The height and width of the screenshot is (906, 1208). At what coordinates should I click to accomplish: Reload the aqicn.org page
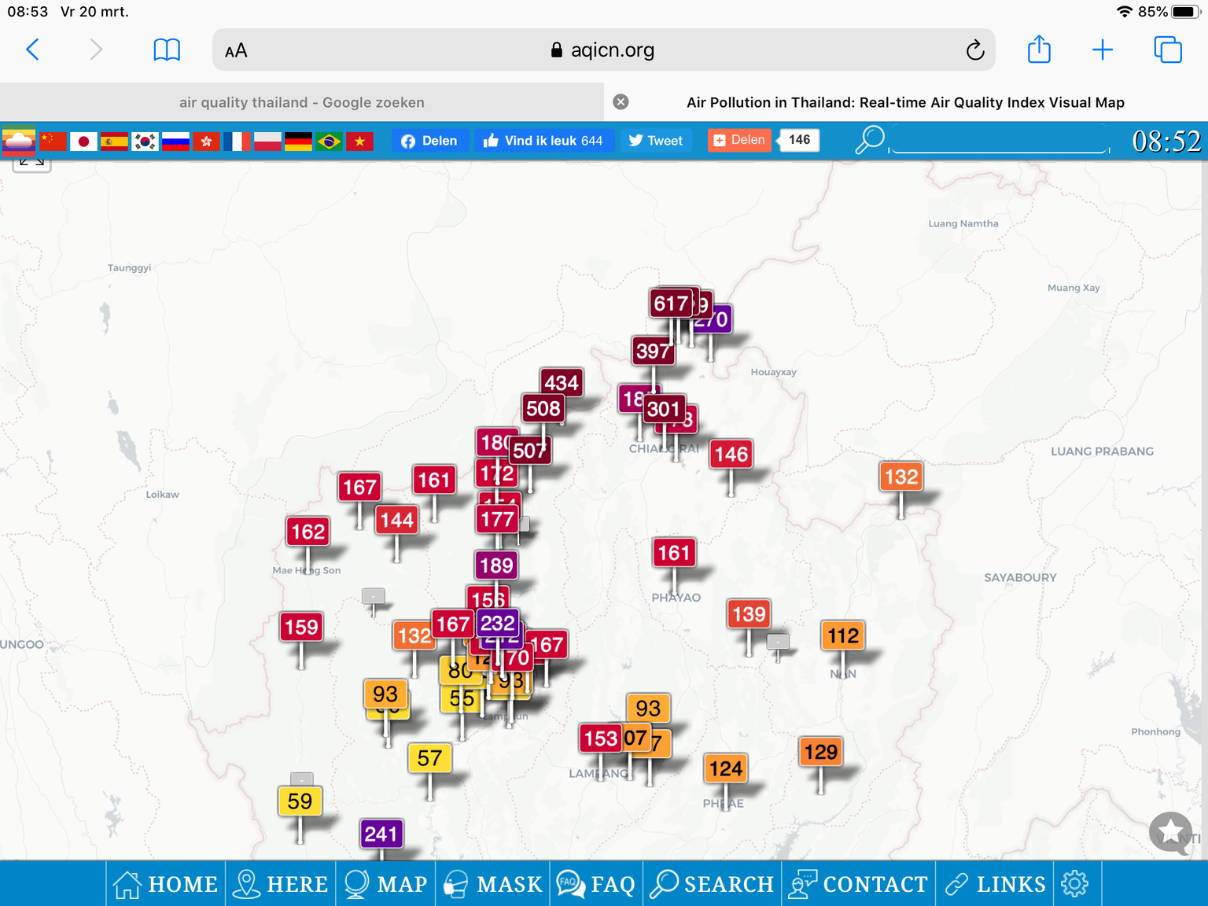975,50
